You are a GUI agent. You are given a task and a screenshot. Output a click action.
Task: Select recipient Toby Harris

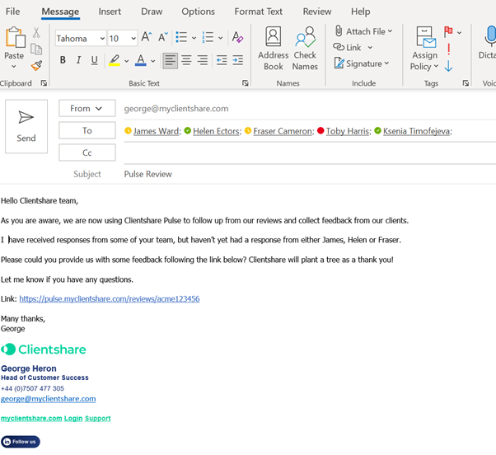(x=348, y=131)
